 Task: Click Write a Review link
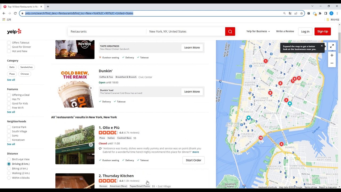(285, 31)
